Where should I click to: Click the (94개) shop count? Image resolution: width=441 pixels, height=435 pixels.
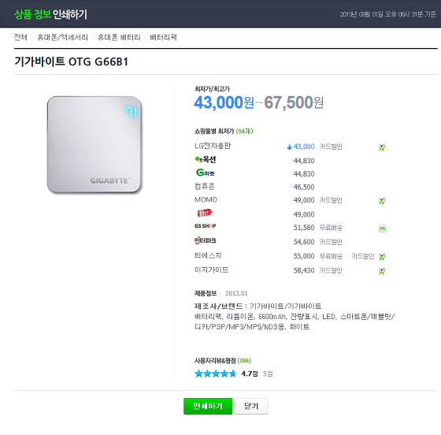pos(244,131)
